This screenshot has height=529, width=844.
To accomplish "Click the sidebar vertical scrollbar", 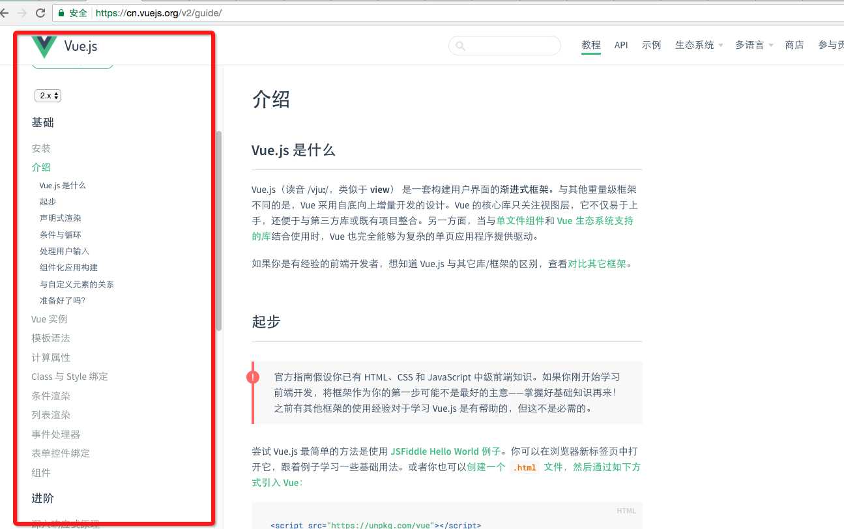I will click(219, 231).
